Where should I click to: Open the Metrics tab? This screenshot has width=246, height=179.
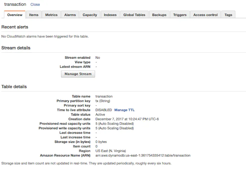[x=51, y=15]
